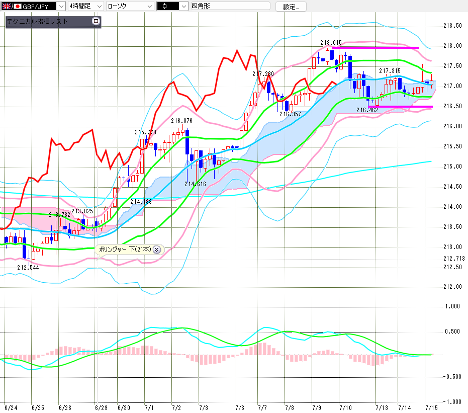This screenshot has width=468, height=413.
Task: Click the 6/24 date label
Action: 11,408
